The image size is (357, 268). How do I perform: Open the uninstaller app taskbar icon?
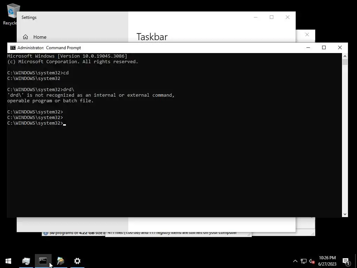coord(60,261)
